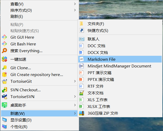Open 个性化(R) personalization
This screenshot has height=131, width=163.
39,127
